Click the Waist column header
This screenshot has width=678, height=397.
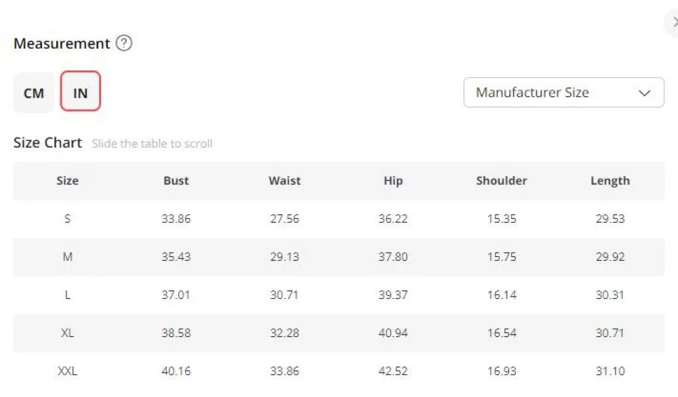[x=285, y=181]
